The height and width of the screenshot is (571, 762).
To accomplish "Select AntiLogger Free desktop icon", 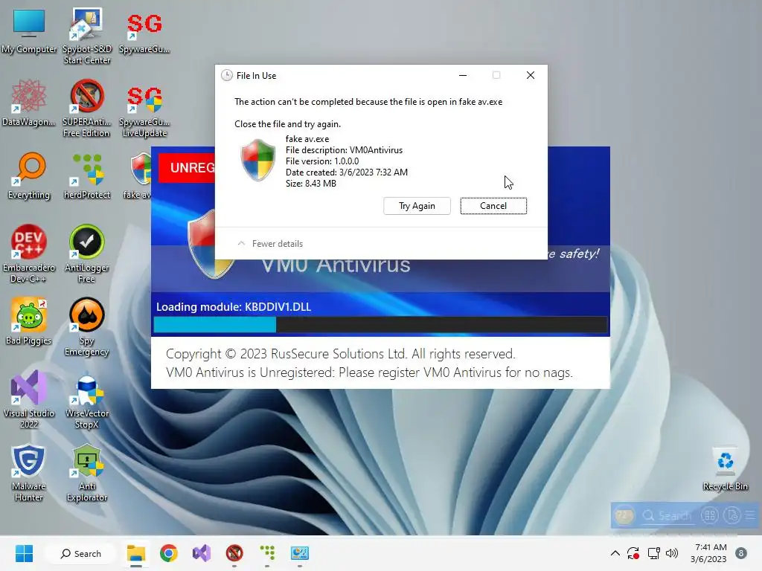I will point(87,254).
